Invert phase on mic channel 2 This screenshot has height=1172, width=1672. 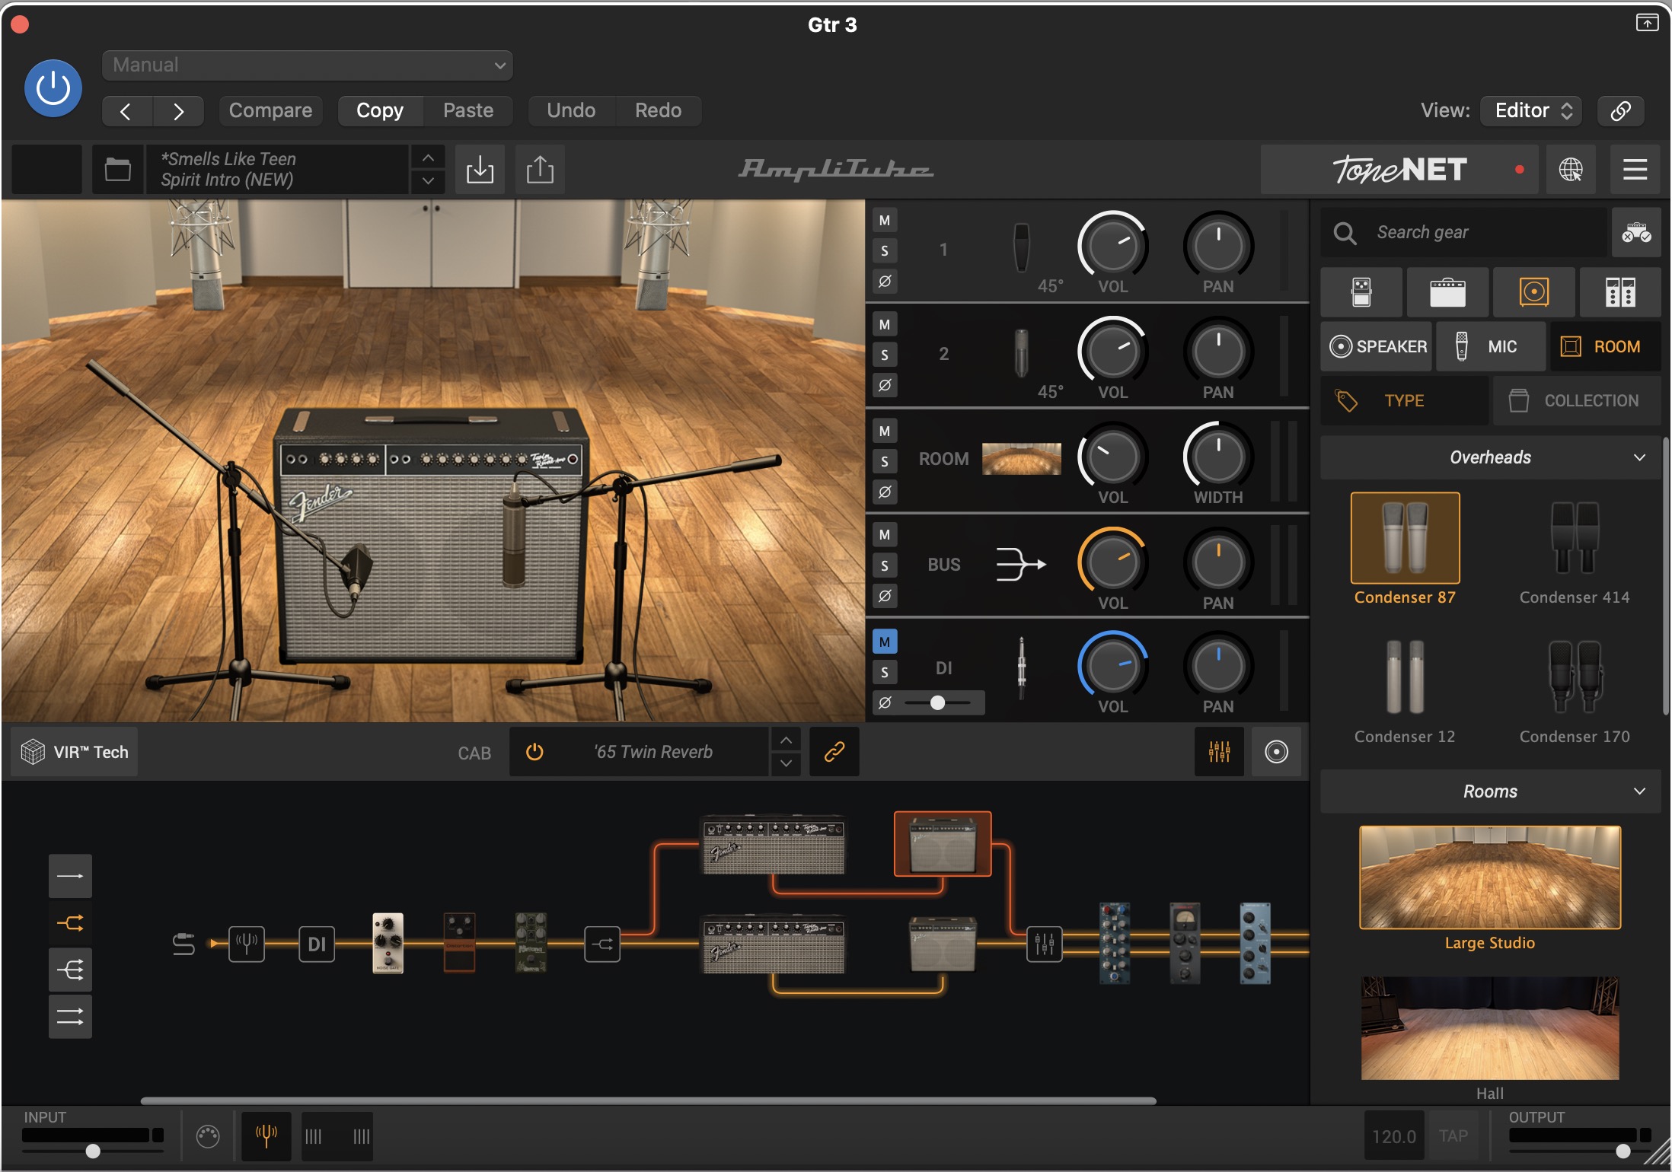tap(885, 385)
